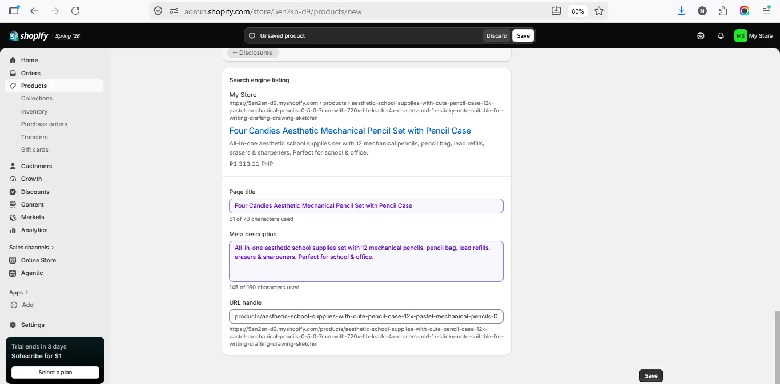Click the bottom Save button

pos(651,375)
